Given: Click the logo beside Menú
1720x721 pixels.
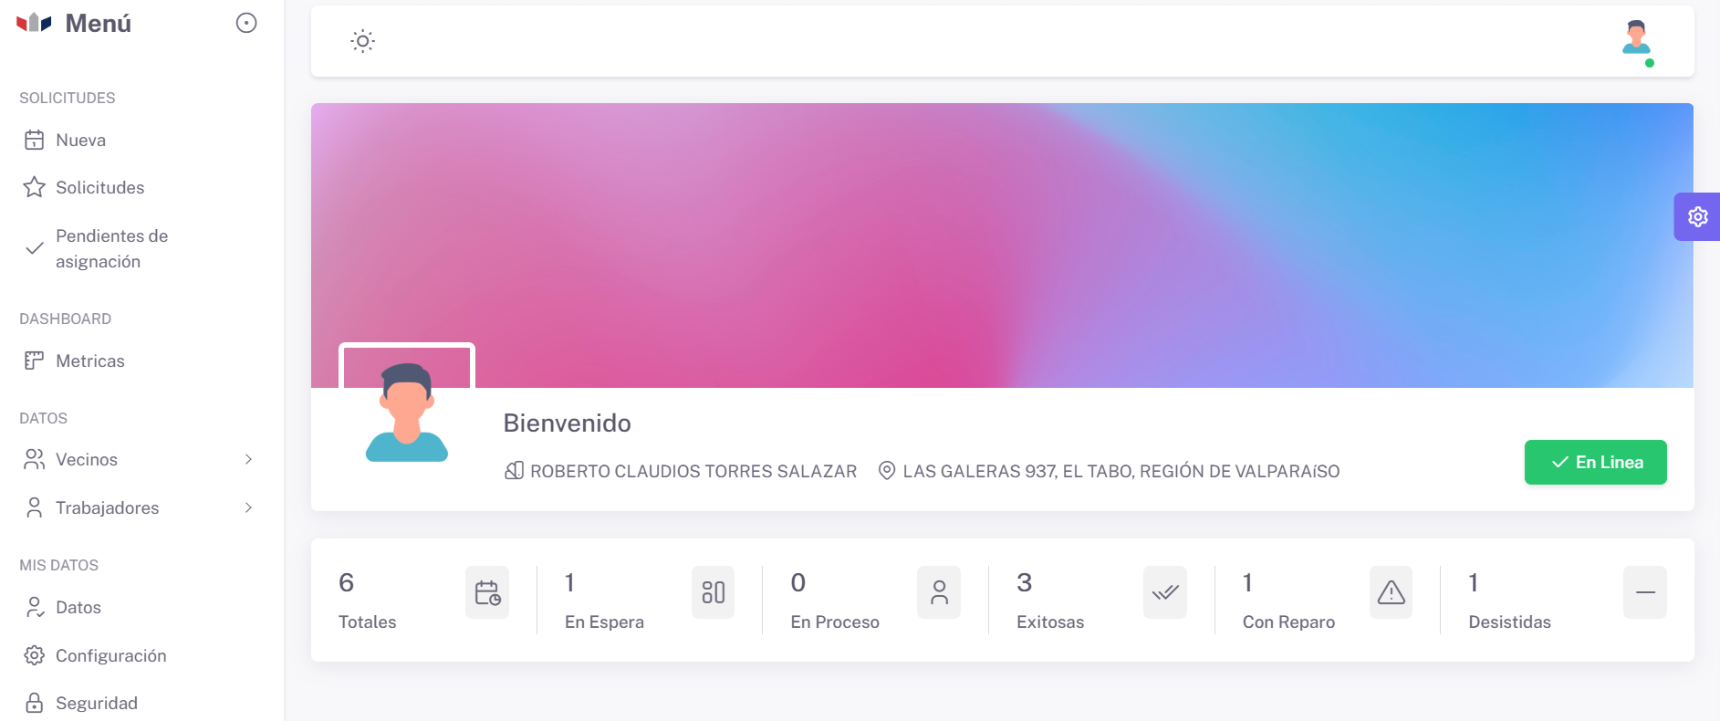Looking at the screenshot, I should 34,23.
